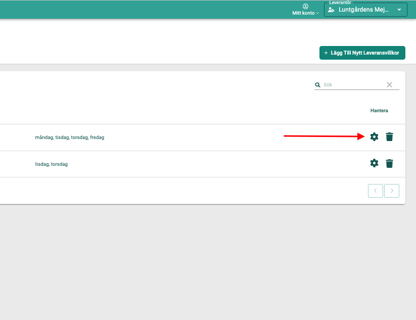Click the magnifier search icon
Image resolution: width=416 pixels, height=320 pixels.
[x=317, y=85]
